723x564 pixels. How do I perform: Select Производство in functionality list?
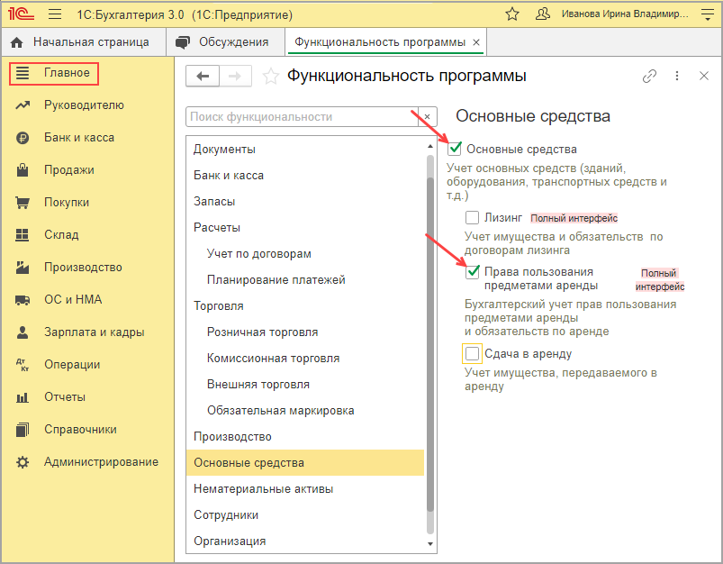[x=305, y=437]
